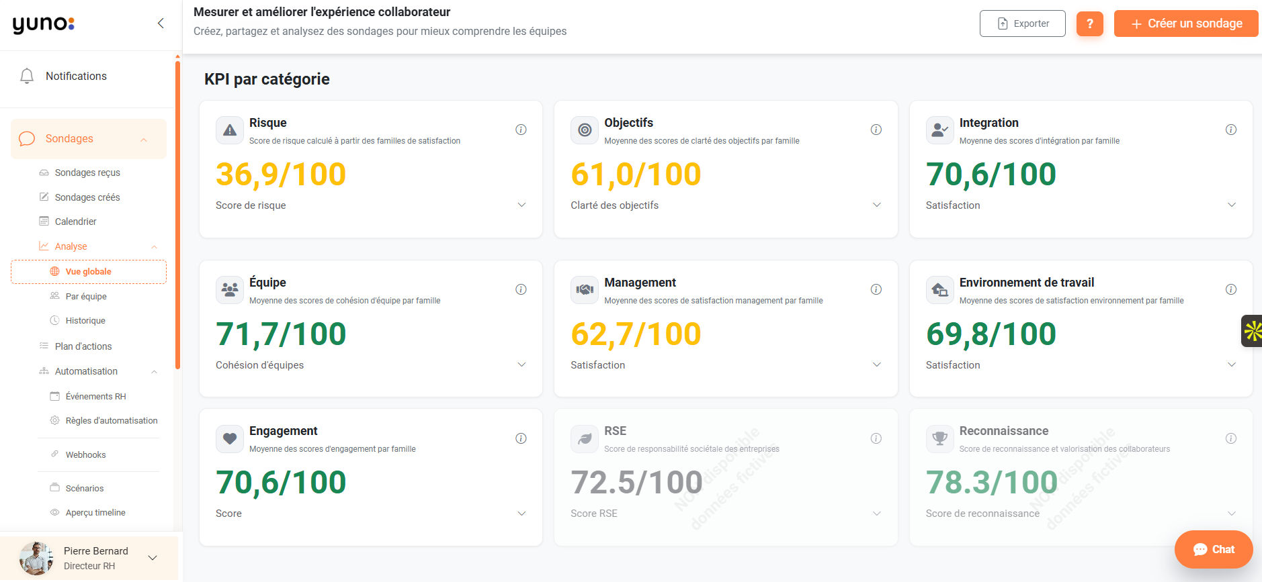The height and width of the screenshot is (582, 1262).
Task: Open help with the question mark button
Action: [1090, 23]
